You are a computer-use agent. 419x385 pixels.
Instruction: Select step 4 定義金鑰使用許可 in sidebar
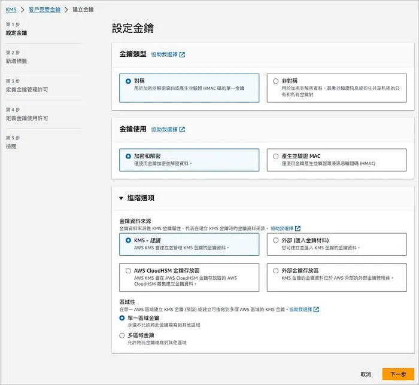[x=27, y=118]
